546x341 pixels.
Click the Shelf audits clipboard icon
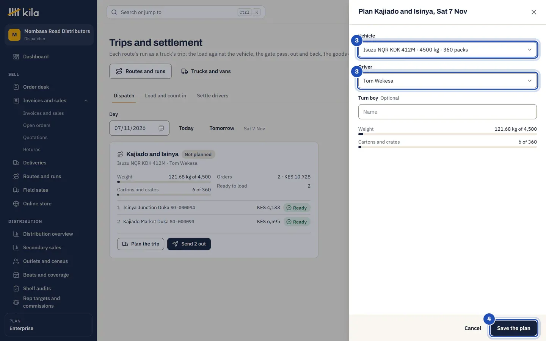tap(16, 289)
